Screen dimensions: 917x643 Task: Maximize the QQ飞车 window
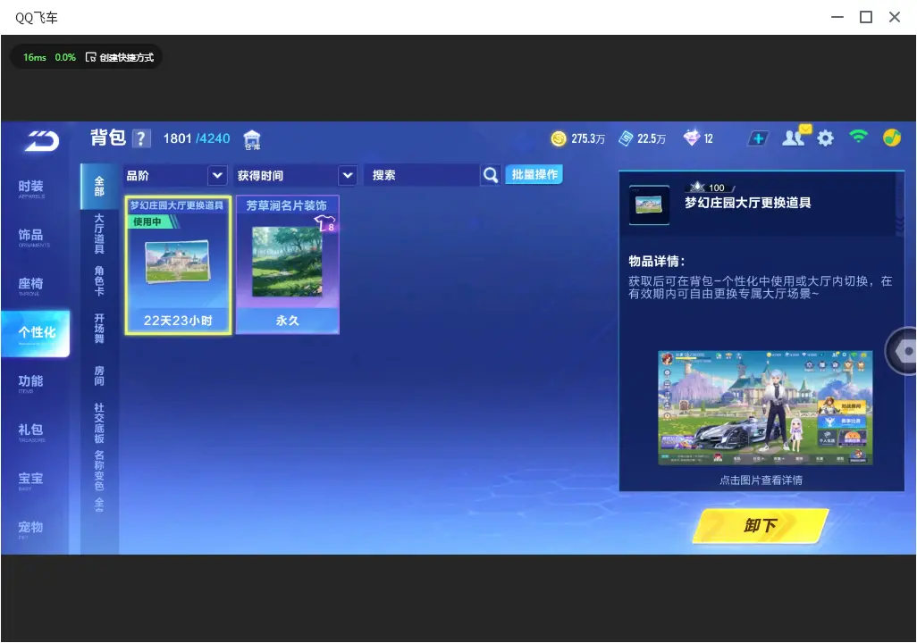point(865,17)
